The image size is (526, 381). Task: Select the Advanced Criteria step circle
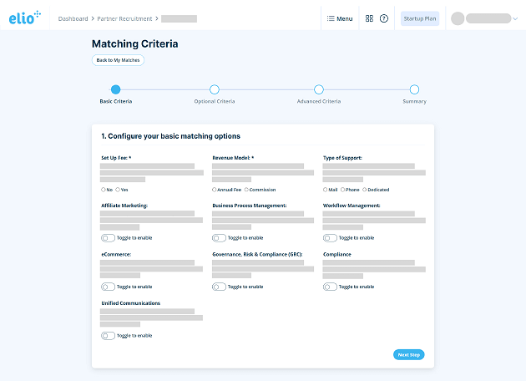click(x=319, y=89)
